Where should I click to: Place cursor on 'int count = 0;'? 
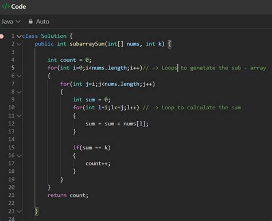pyautogui.click(x=69, y=60)
